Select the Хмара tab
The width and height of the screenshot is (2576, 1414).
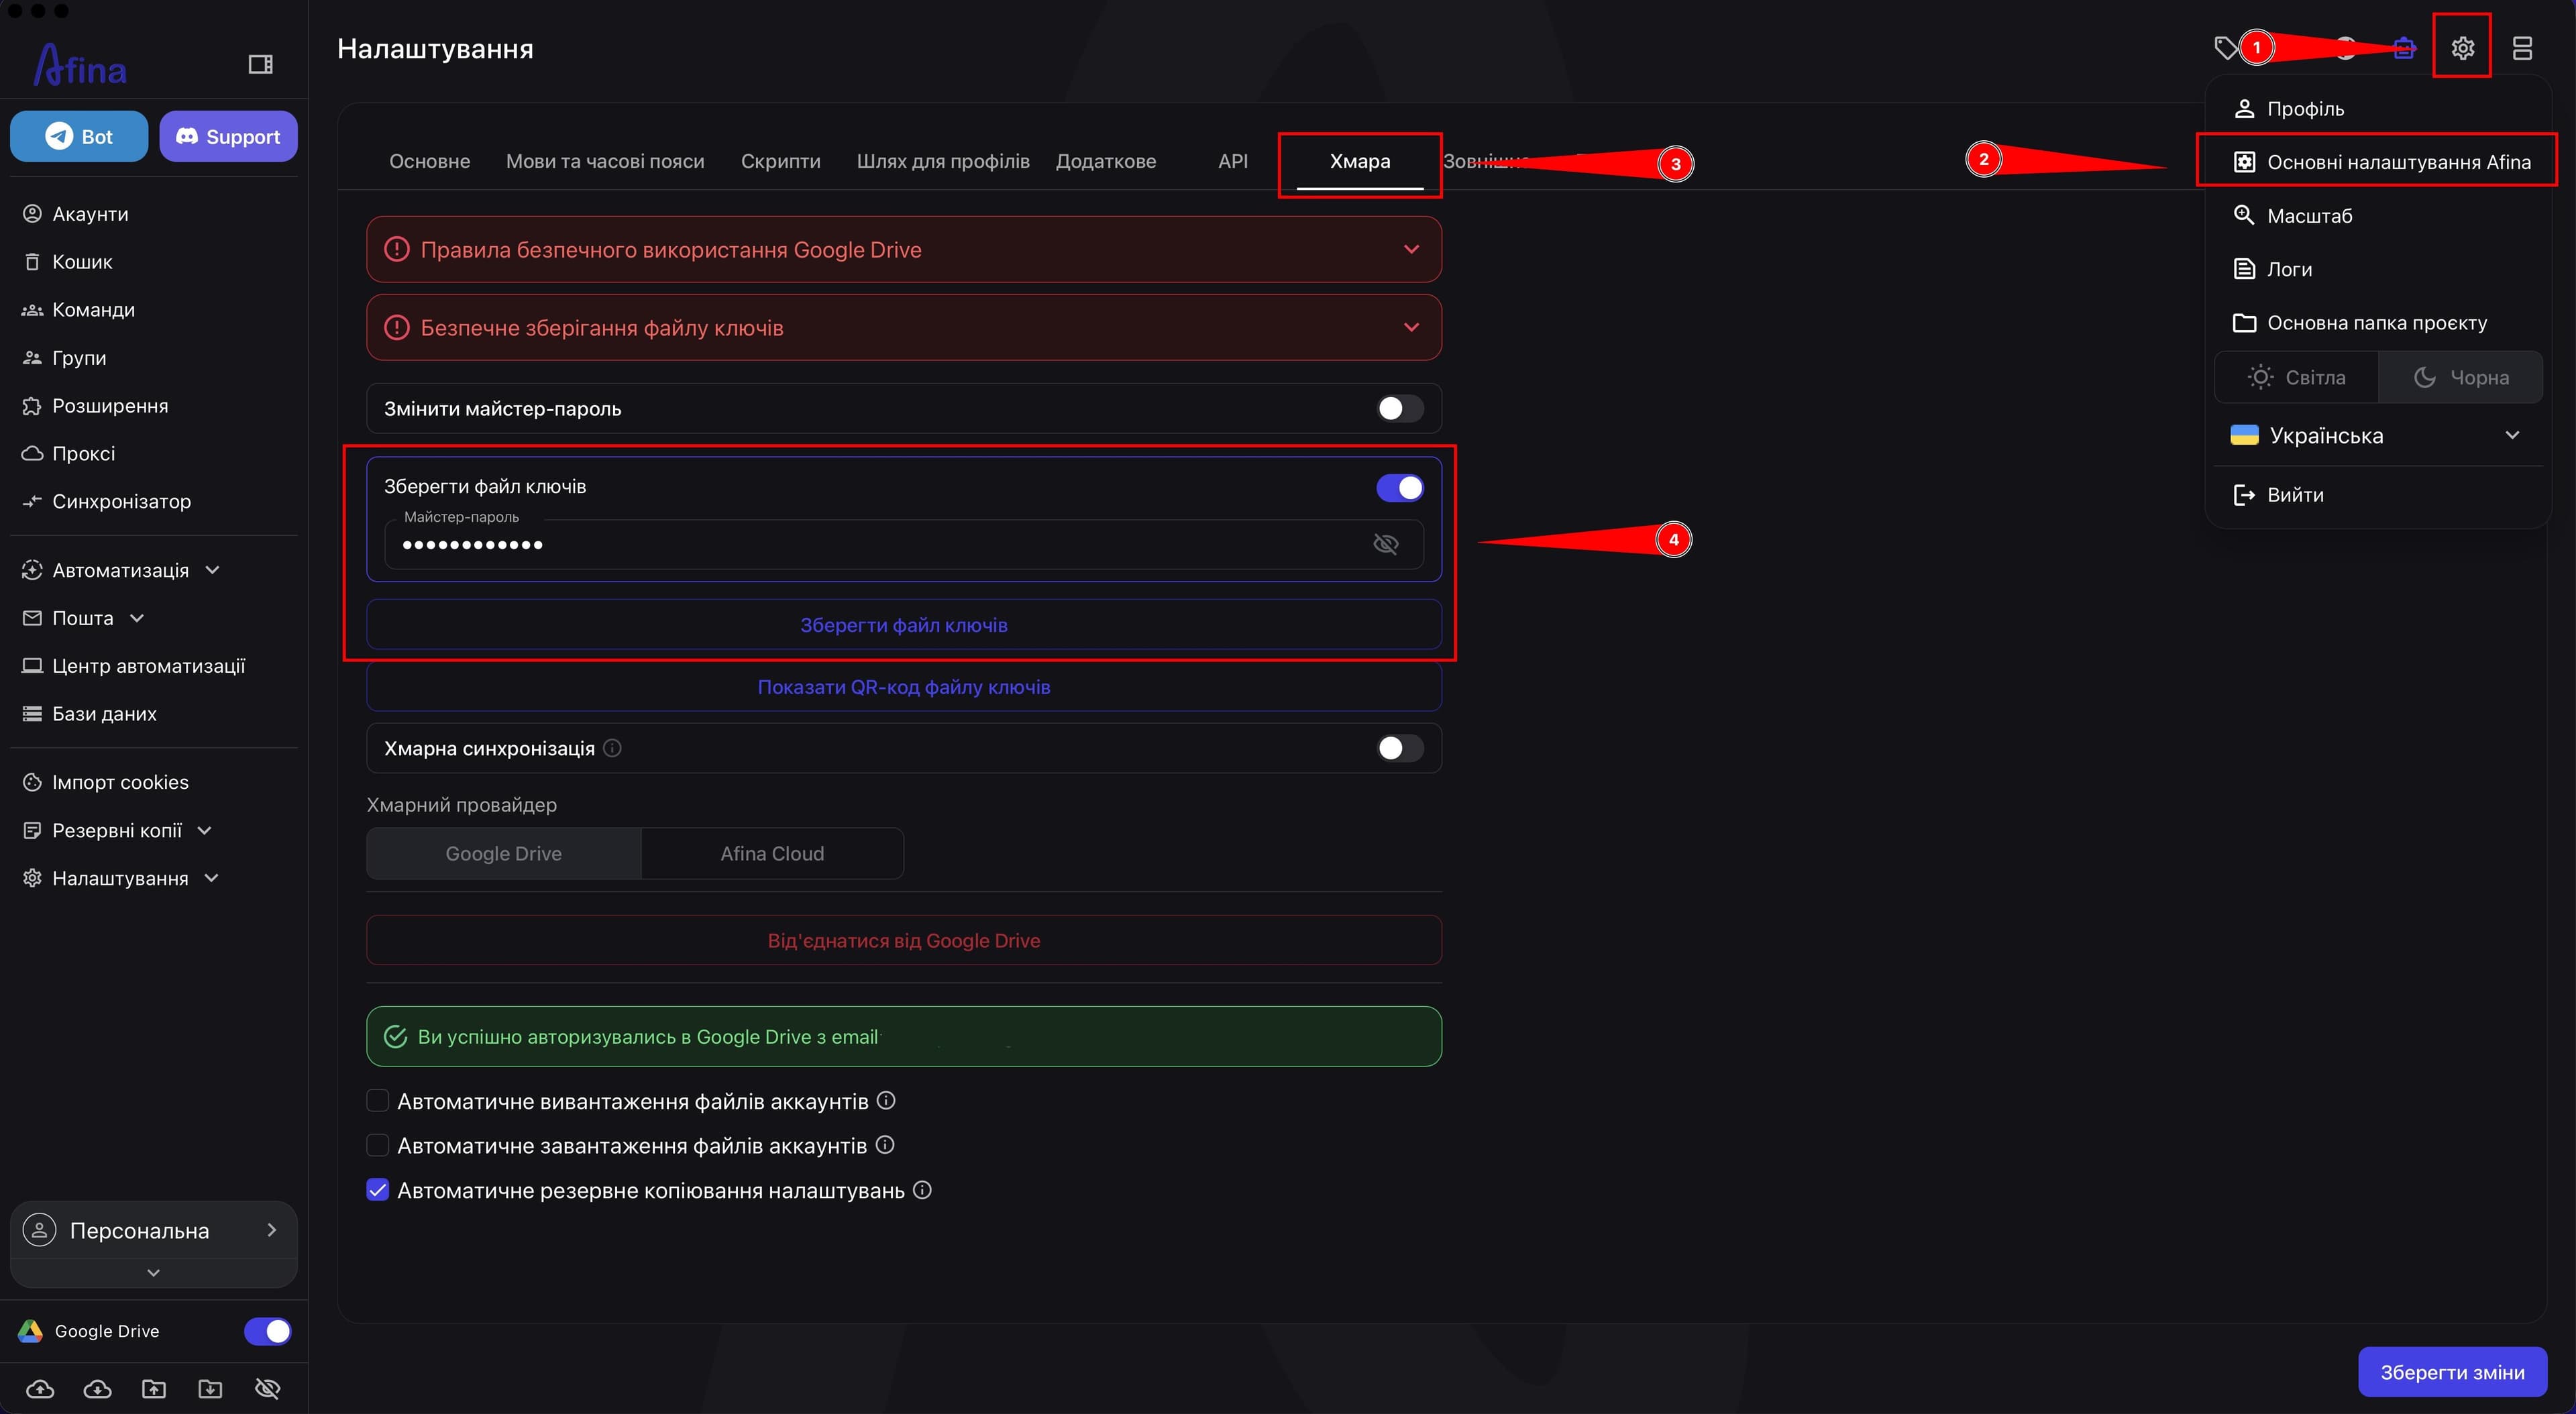[x=1359, y=161]
